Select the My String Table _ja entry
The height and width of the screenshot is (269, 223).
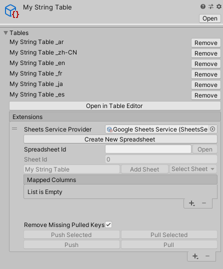pyautogui.click(x=36, y=84)
